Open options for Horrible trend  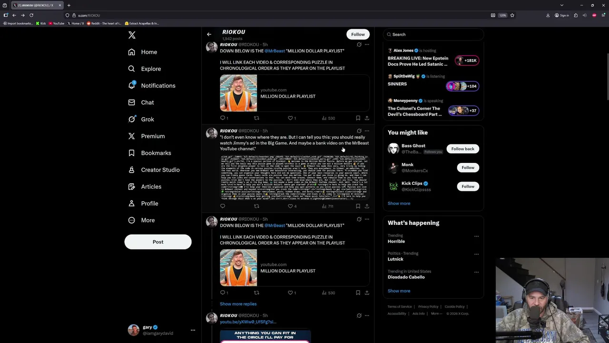coord(476,236)
